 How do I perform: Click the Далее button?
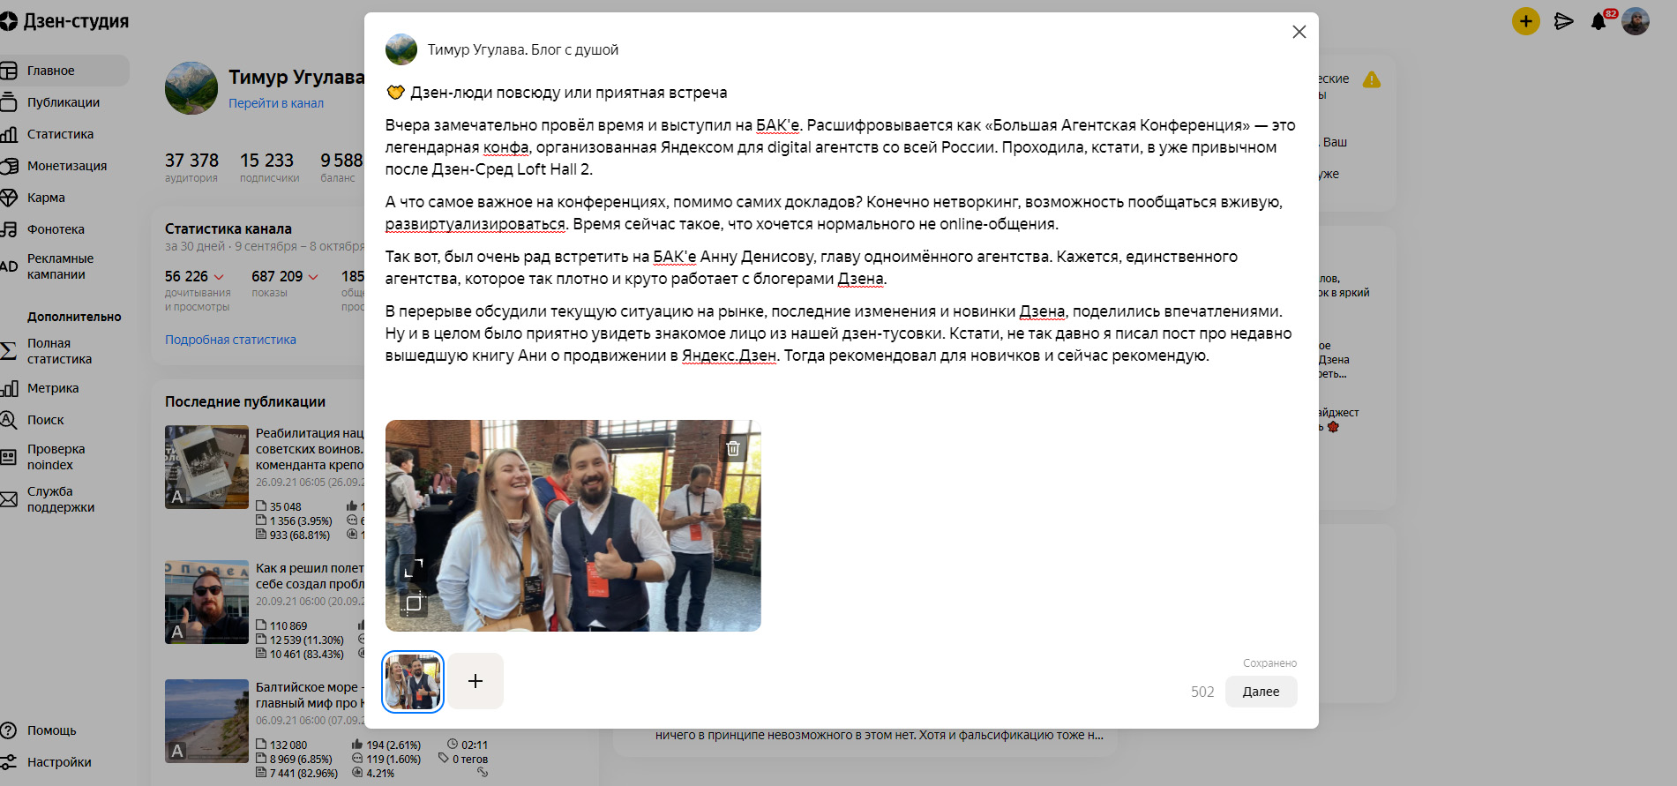tap(1261, 692)
